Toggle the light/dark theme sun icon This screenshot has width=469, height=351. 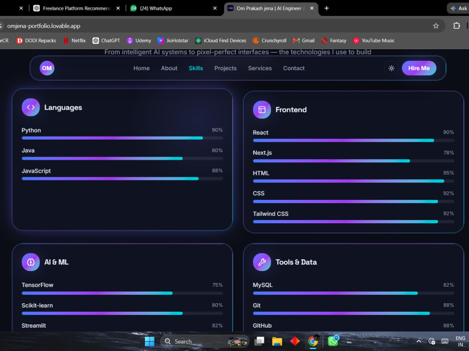391,68
